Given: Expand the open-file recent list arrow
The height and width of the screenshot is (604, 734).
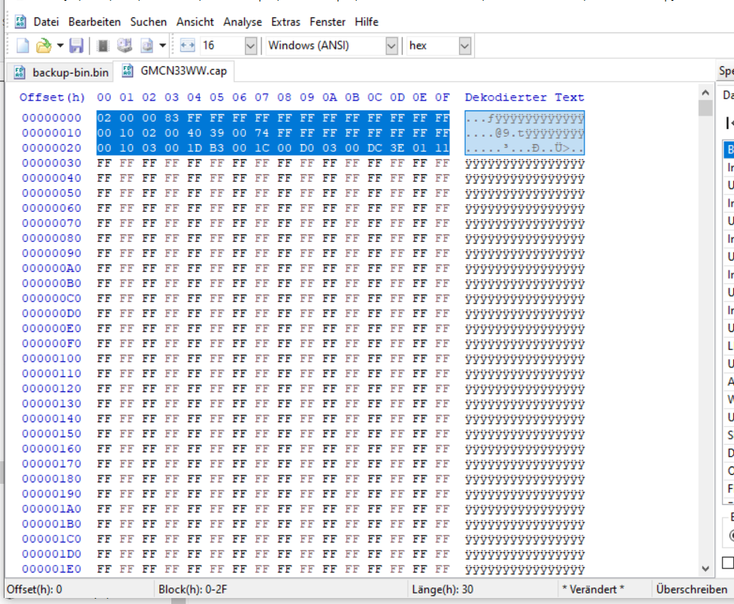Looking at the screenshot, I should pyautogui.click(x=60, y=45).
